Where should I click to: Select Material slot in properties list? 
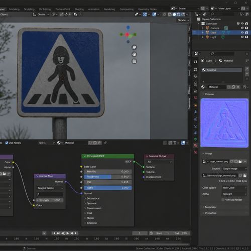[221, 70]
